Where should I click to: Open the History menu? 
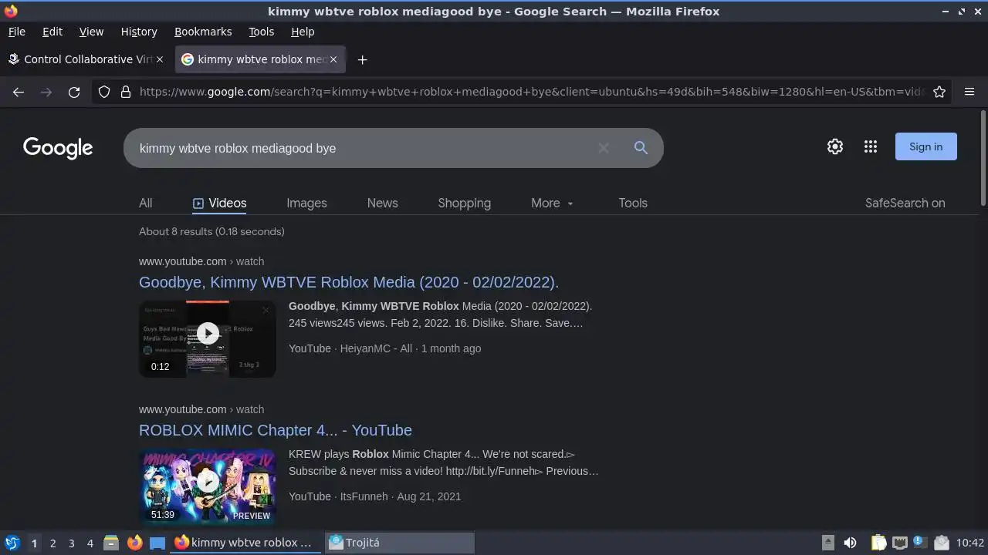point(139,32)
